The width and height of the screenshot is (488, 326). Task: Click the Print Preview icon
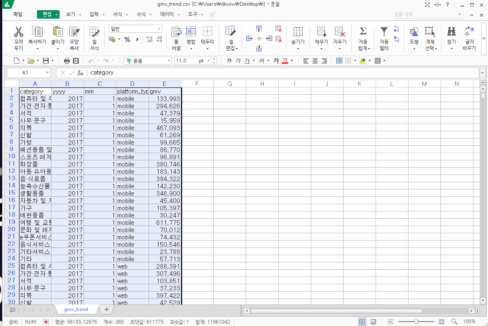[76, 61]
